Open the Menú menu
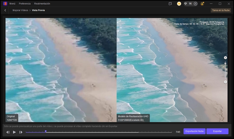Viewport: 234px width, 139px height. [x=12, y=4]
